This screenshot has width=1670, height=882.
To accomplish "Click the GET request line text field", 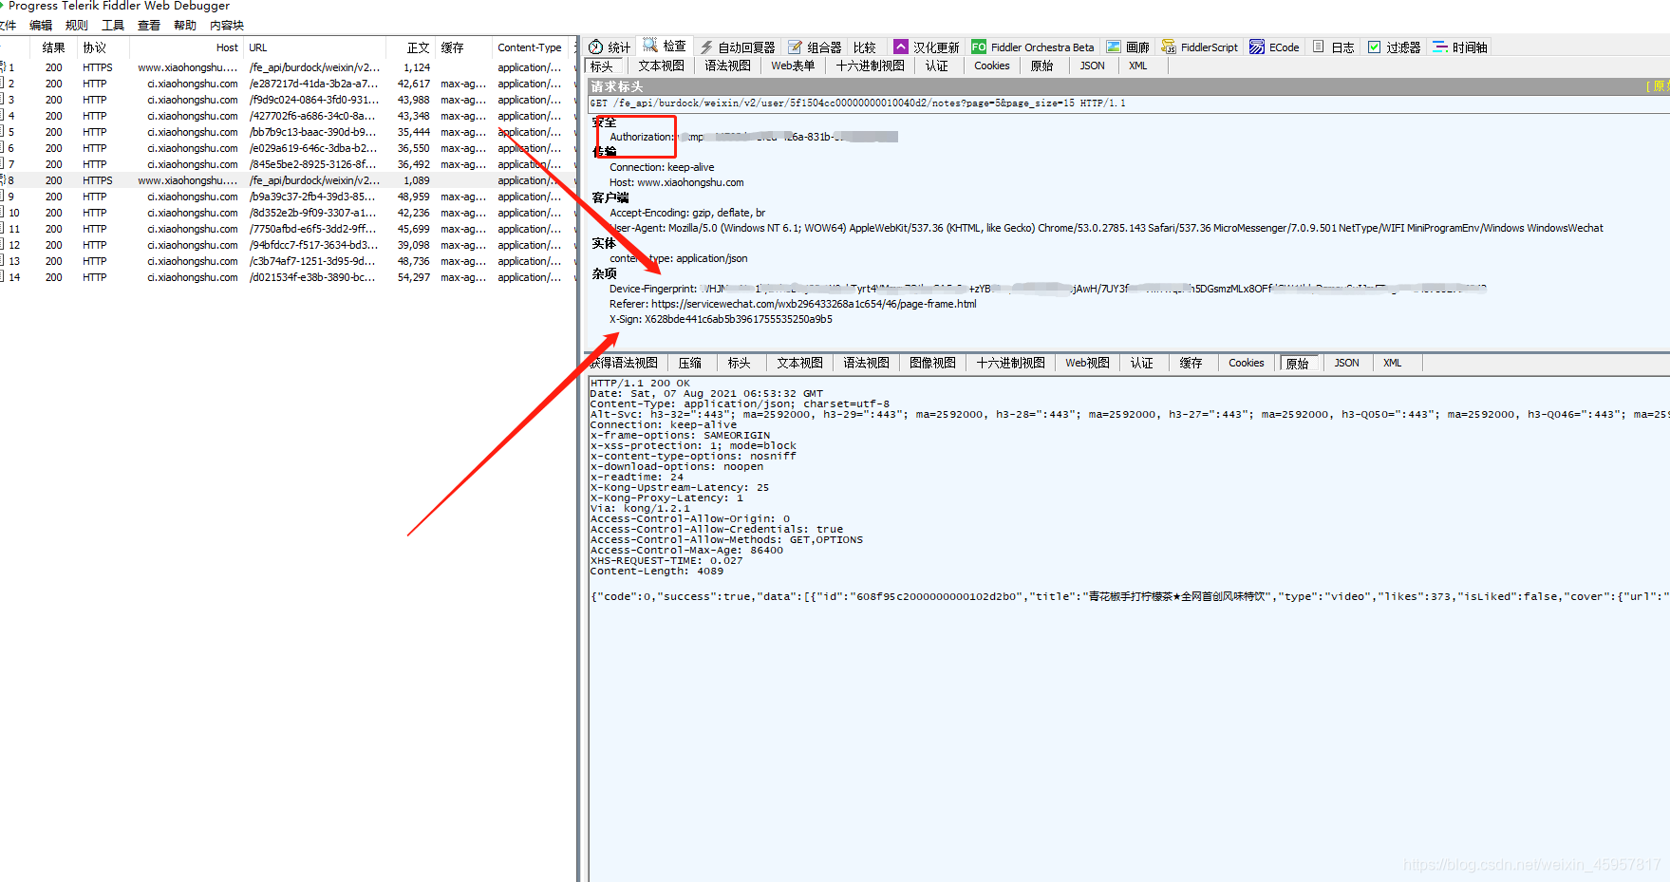I will tap(1127, 103).
